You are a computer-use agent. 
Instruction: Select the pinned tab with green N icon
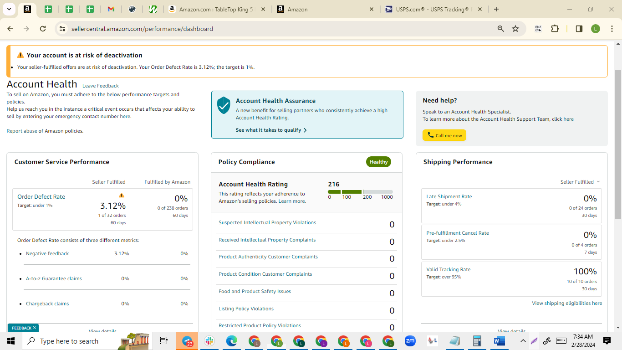[x=153, y=9]
